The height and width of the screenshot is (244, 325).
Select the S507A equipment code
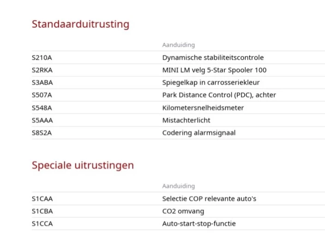pyautogui.click(x=42, y=95)
